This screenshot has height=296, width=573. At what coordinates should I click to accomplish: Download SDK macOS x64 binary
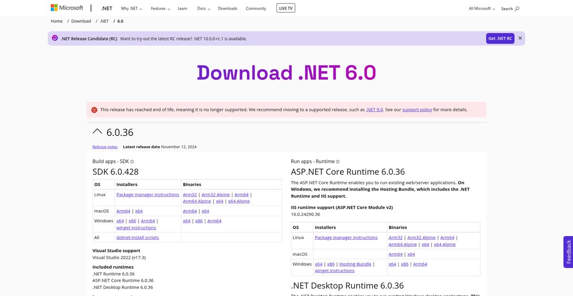coord(205,211)
